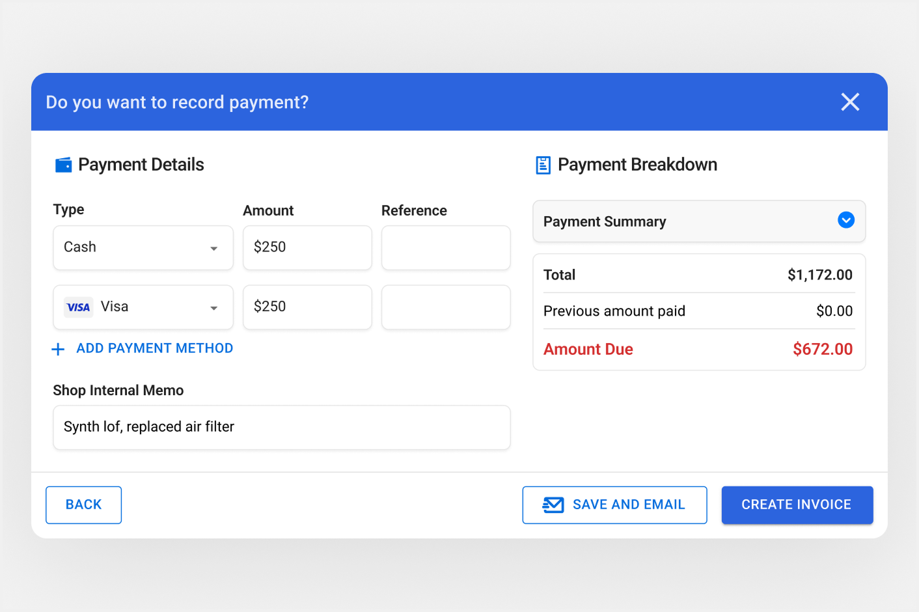Click the red Amount Due label

click(x=588, y=350)
